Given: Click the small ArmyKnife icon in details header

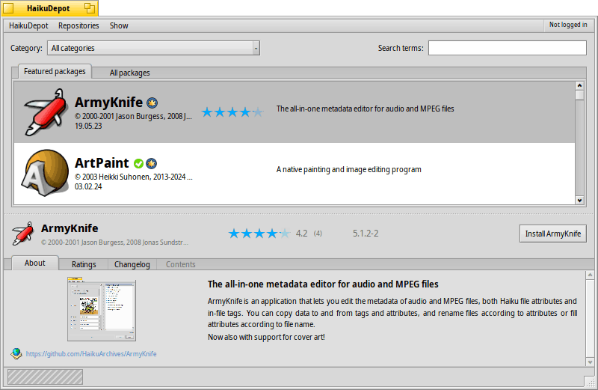Looking at the screenshot, I should [x=22, y=234].
